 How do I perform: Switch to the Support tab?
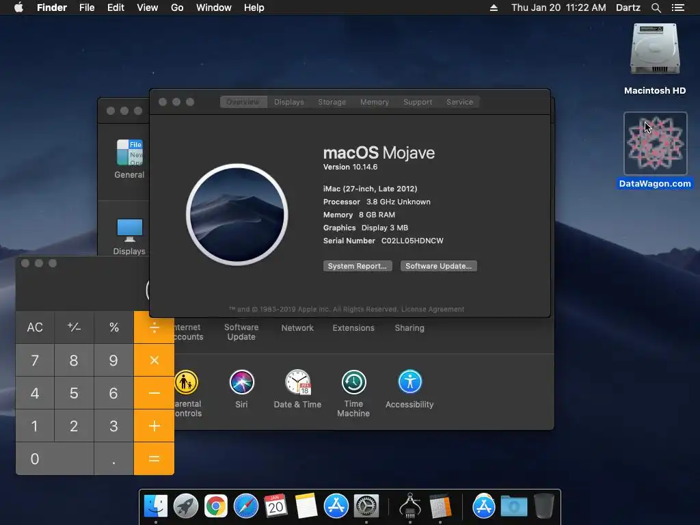click(x=418, y=102)
